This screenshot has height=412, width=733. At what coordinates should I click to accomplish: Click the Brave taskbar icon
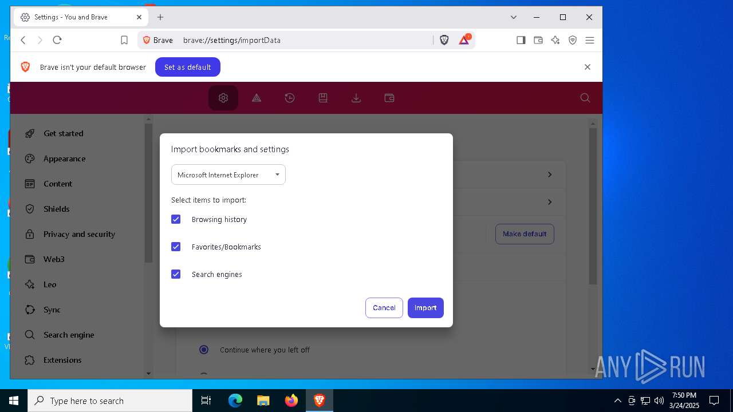(319, 401)
